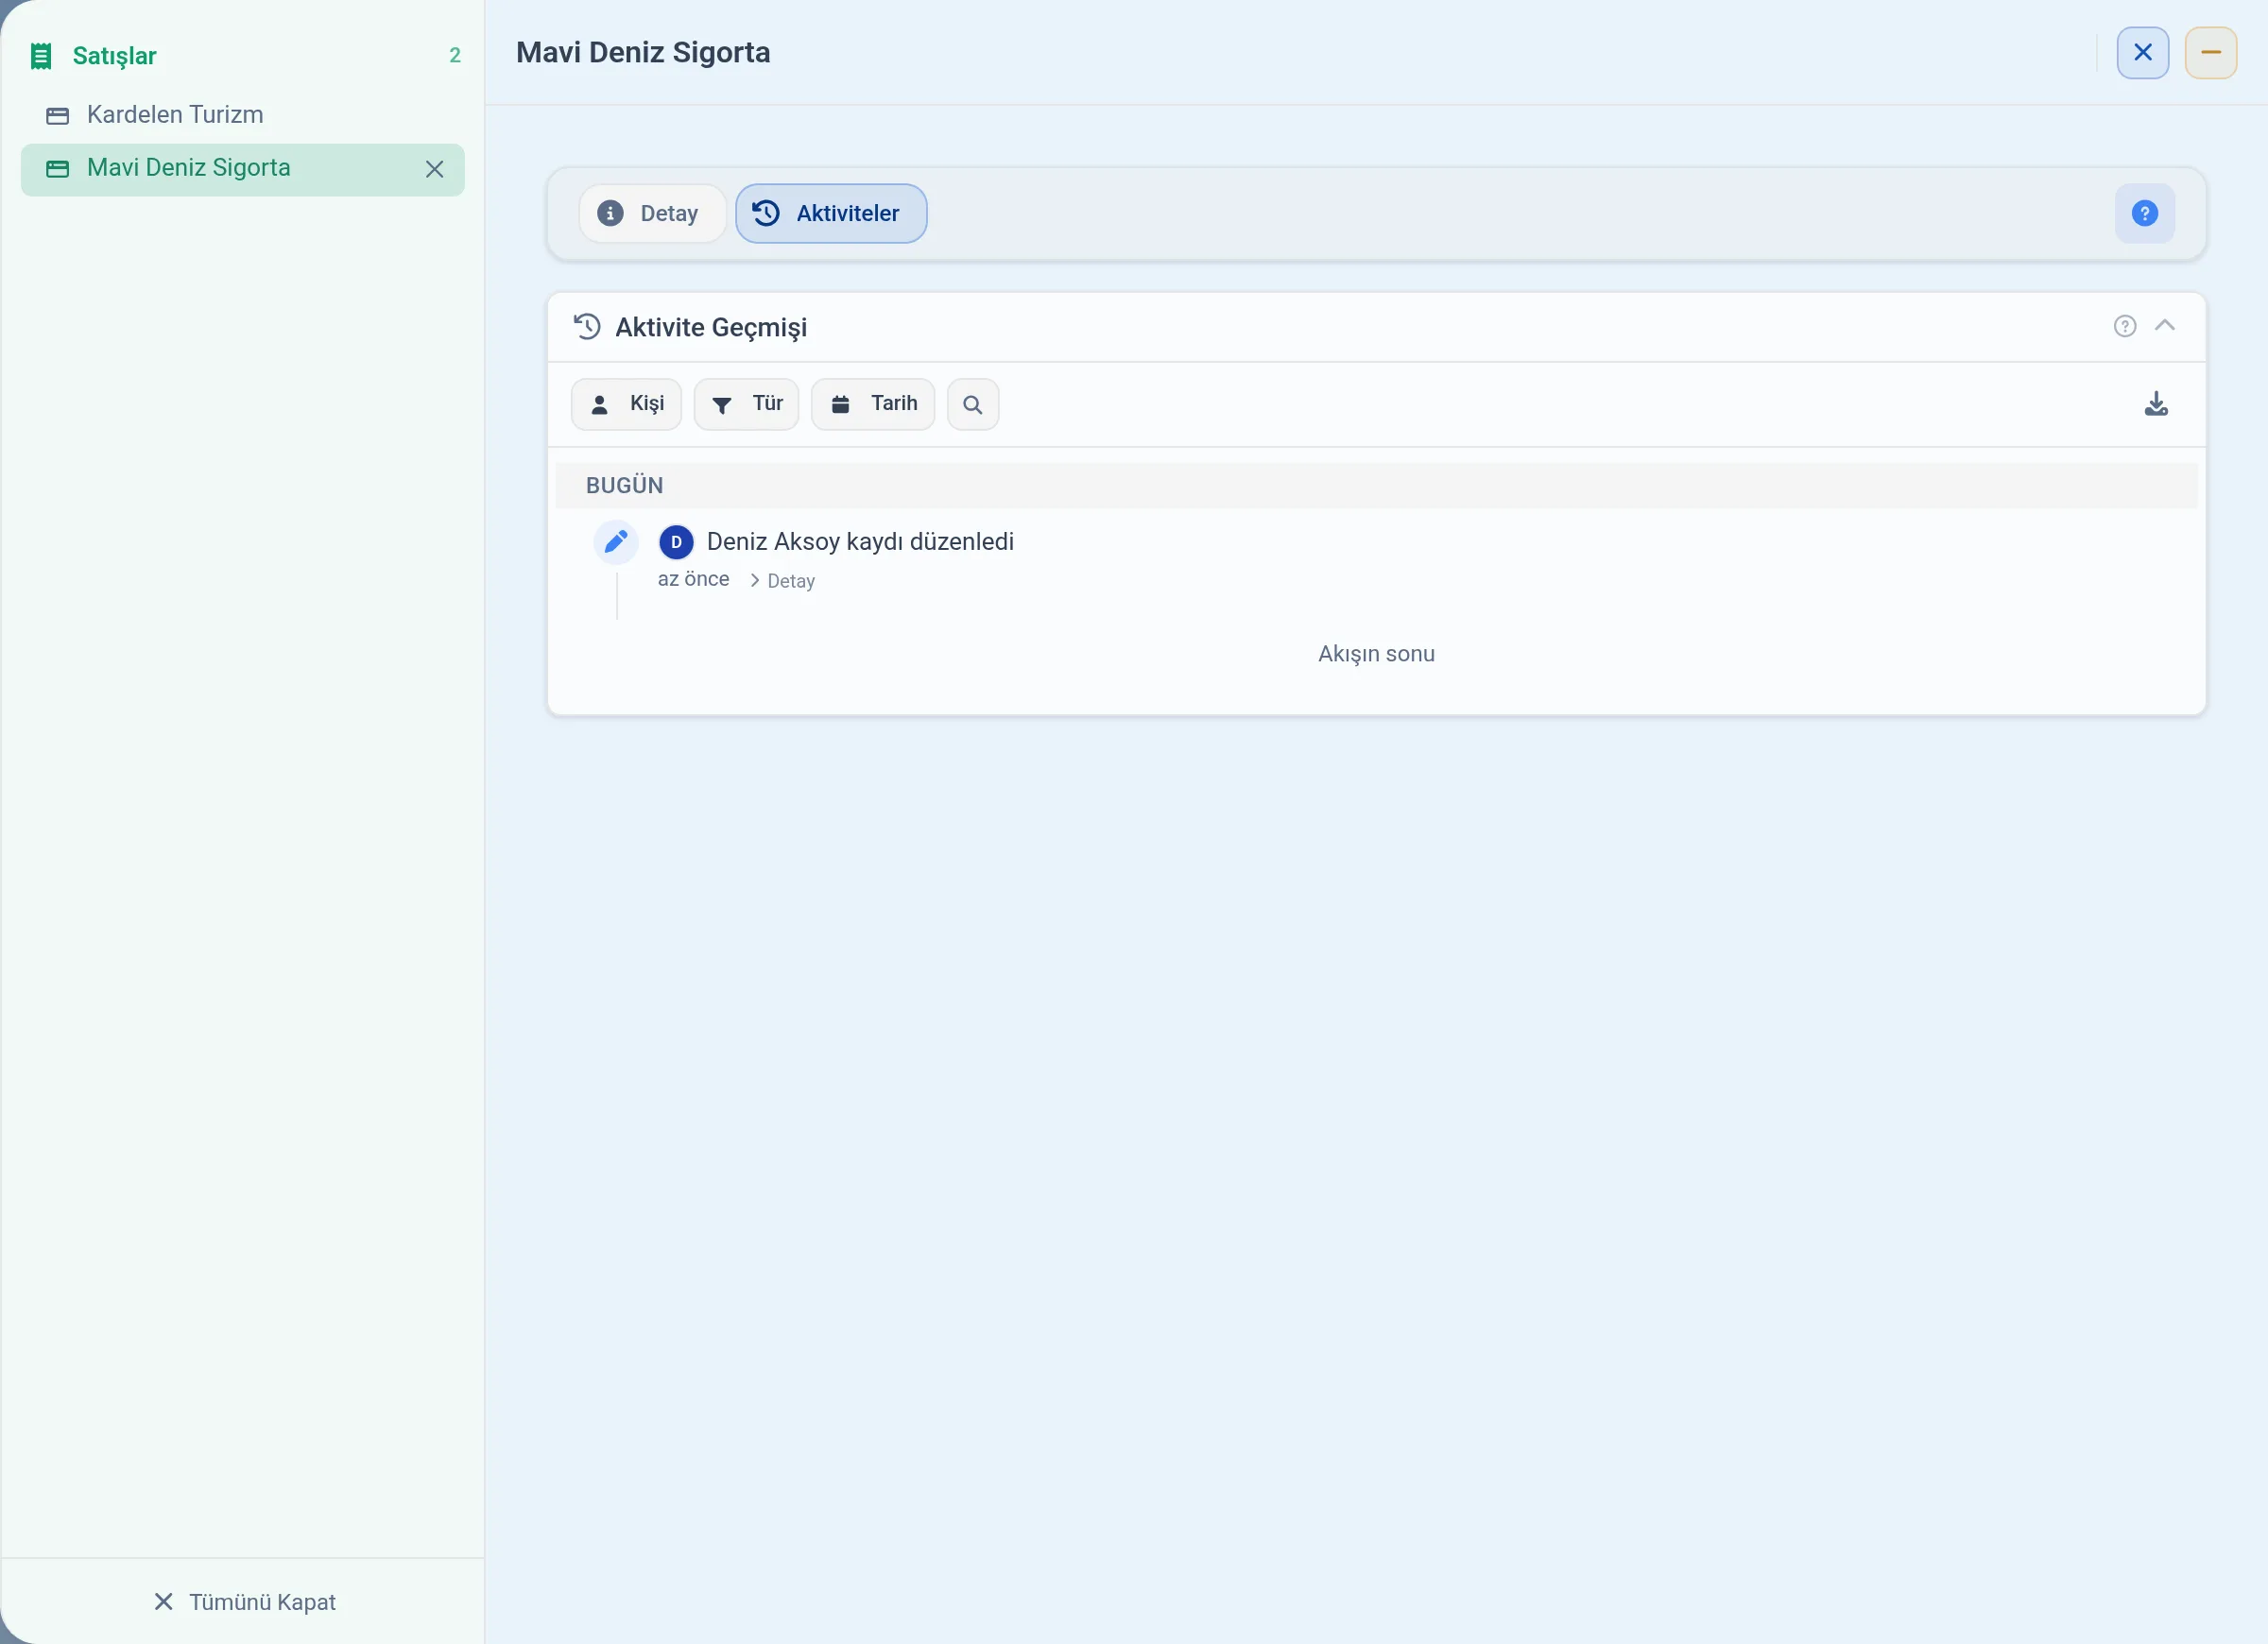
Task: Click Tümünü Kapat at the sidebar bottom
Action: [245, 1602]
